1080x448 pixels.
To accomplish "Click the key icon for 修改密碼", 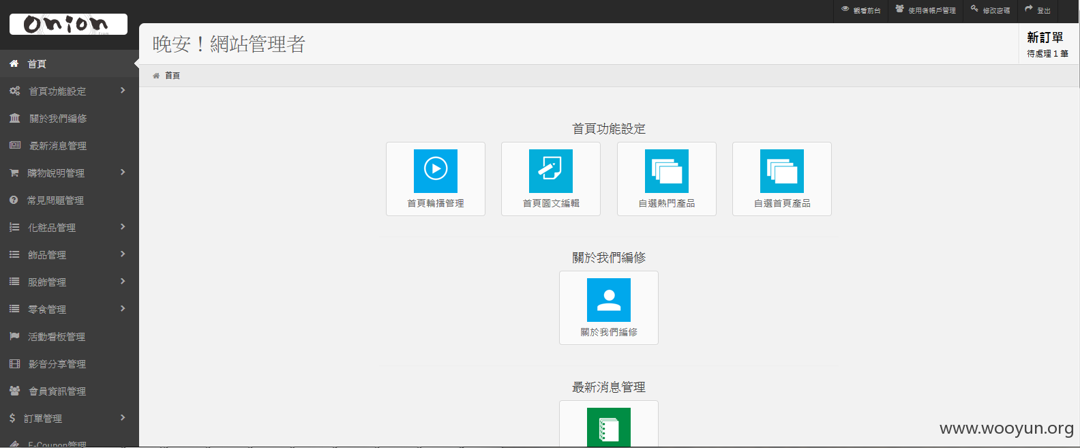I will (x=975, y=10).
